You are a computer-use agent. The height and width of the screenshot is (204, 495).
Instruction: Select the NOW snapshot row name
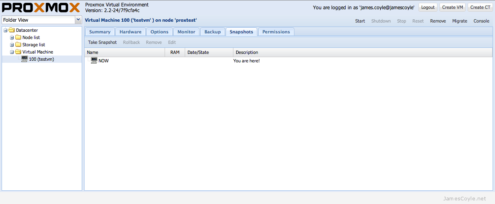coord(103,61)
